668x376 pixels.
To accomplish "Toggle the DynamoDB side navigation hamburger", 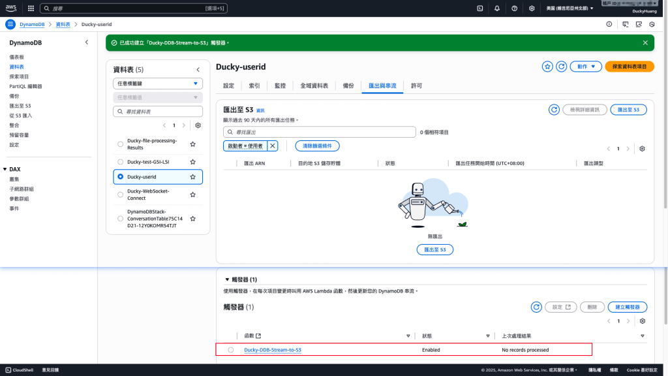I will (10, 24).
